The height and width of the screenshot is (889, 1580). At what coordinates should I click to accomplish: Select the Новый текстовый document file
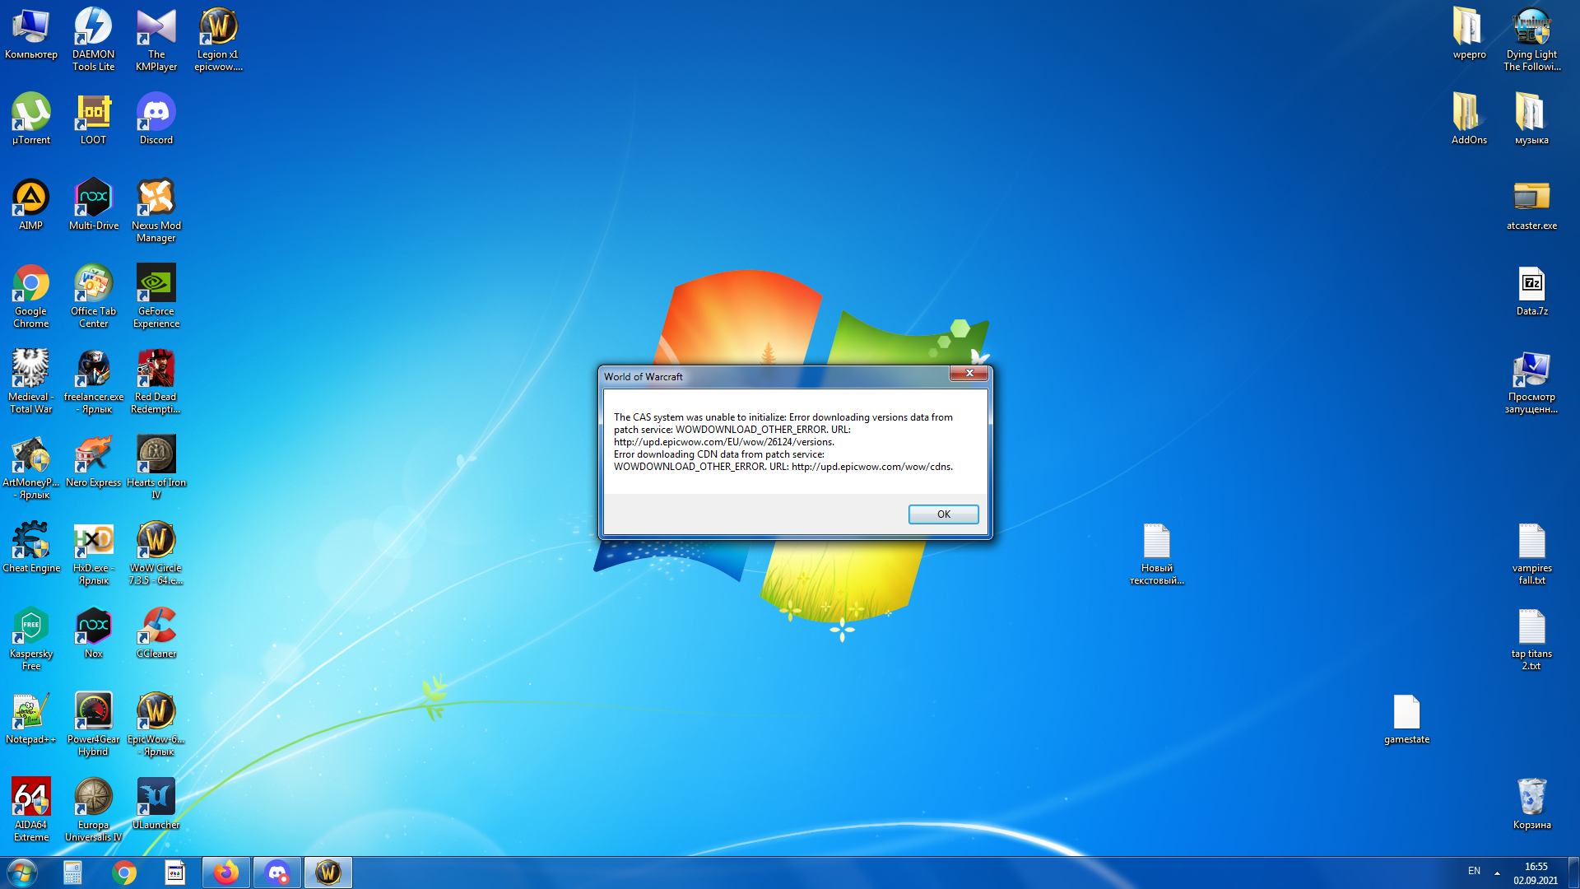click(1156, 553)
